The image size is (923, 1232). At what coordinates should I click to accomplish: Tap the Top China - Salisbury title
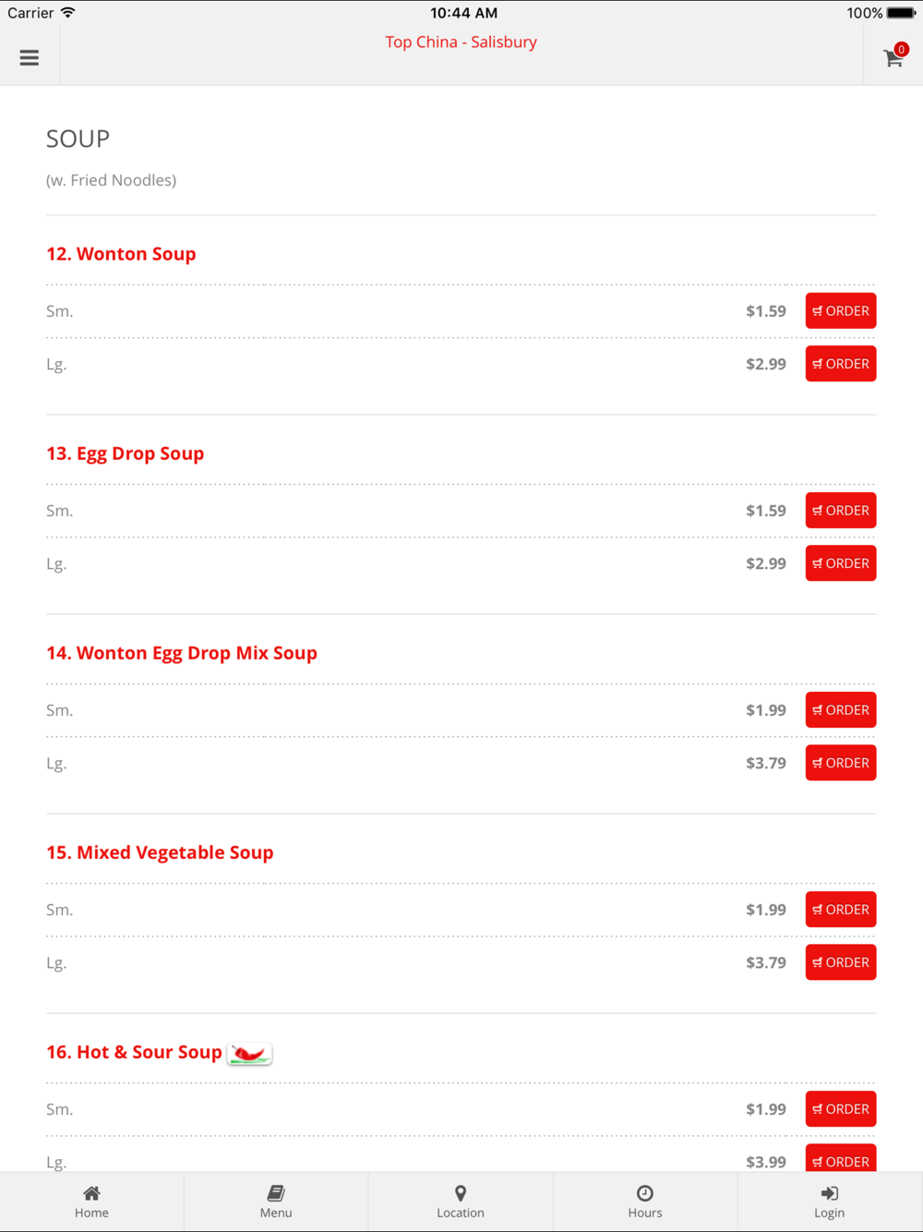(461, 42)
